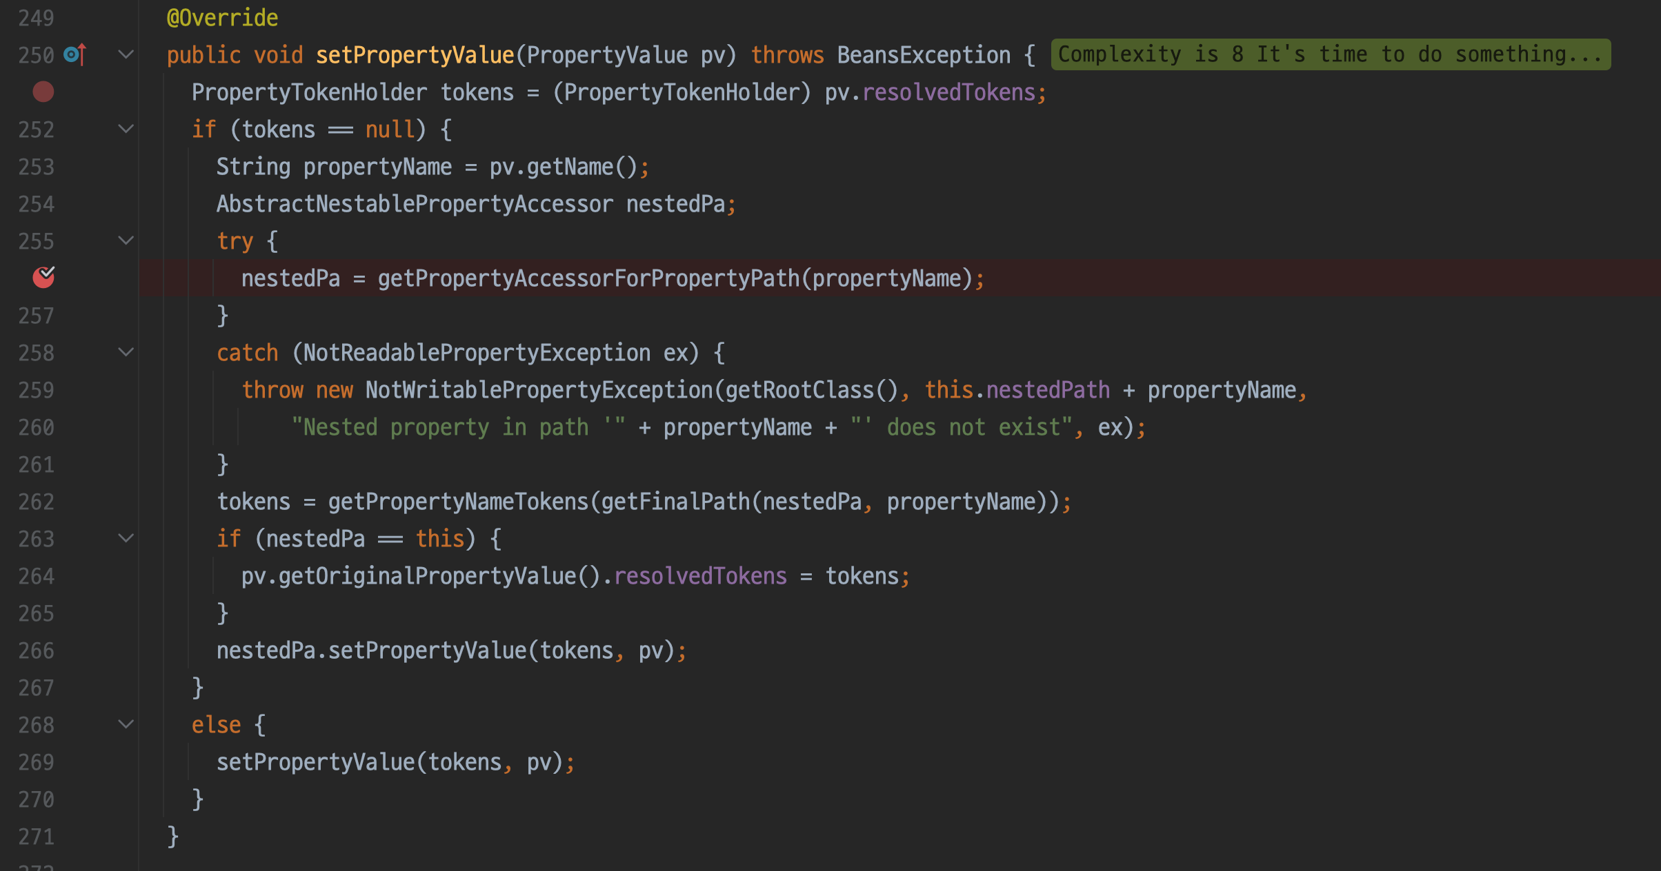1661x871 pixels.
Task: Click the @Override annotation
Action: [222, 18]
